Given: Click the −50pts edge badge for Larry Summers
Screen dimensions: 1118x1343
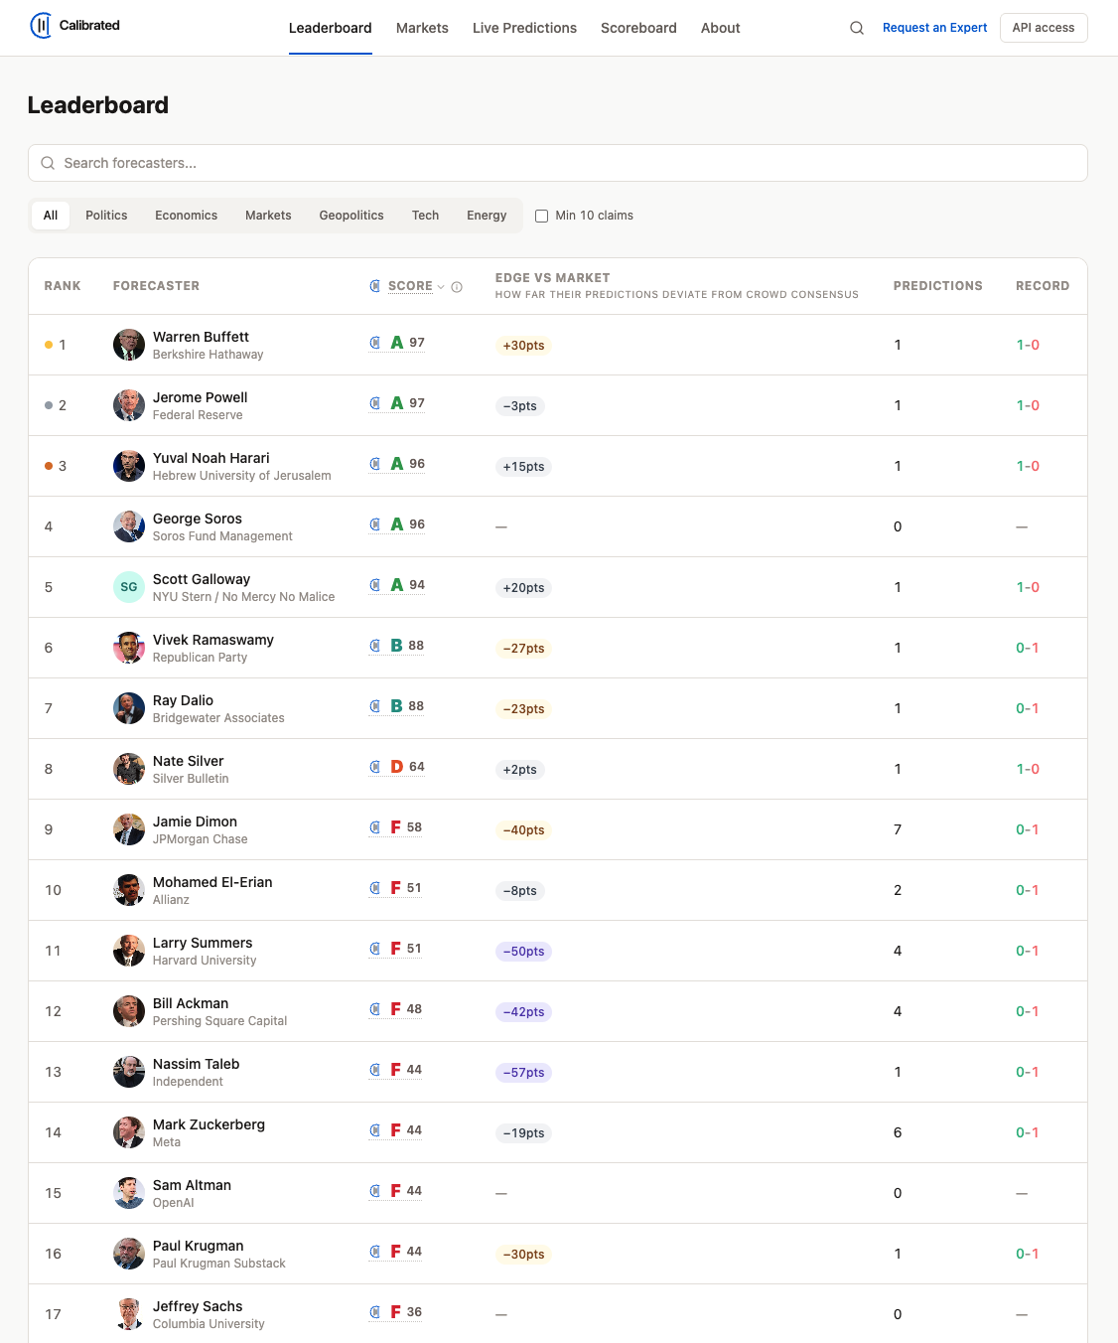Looking at the screenshot, I should coord(523,952).
